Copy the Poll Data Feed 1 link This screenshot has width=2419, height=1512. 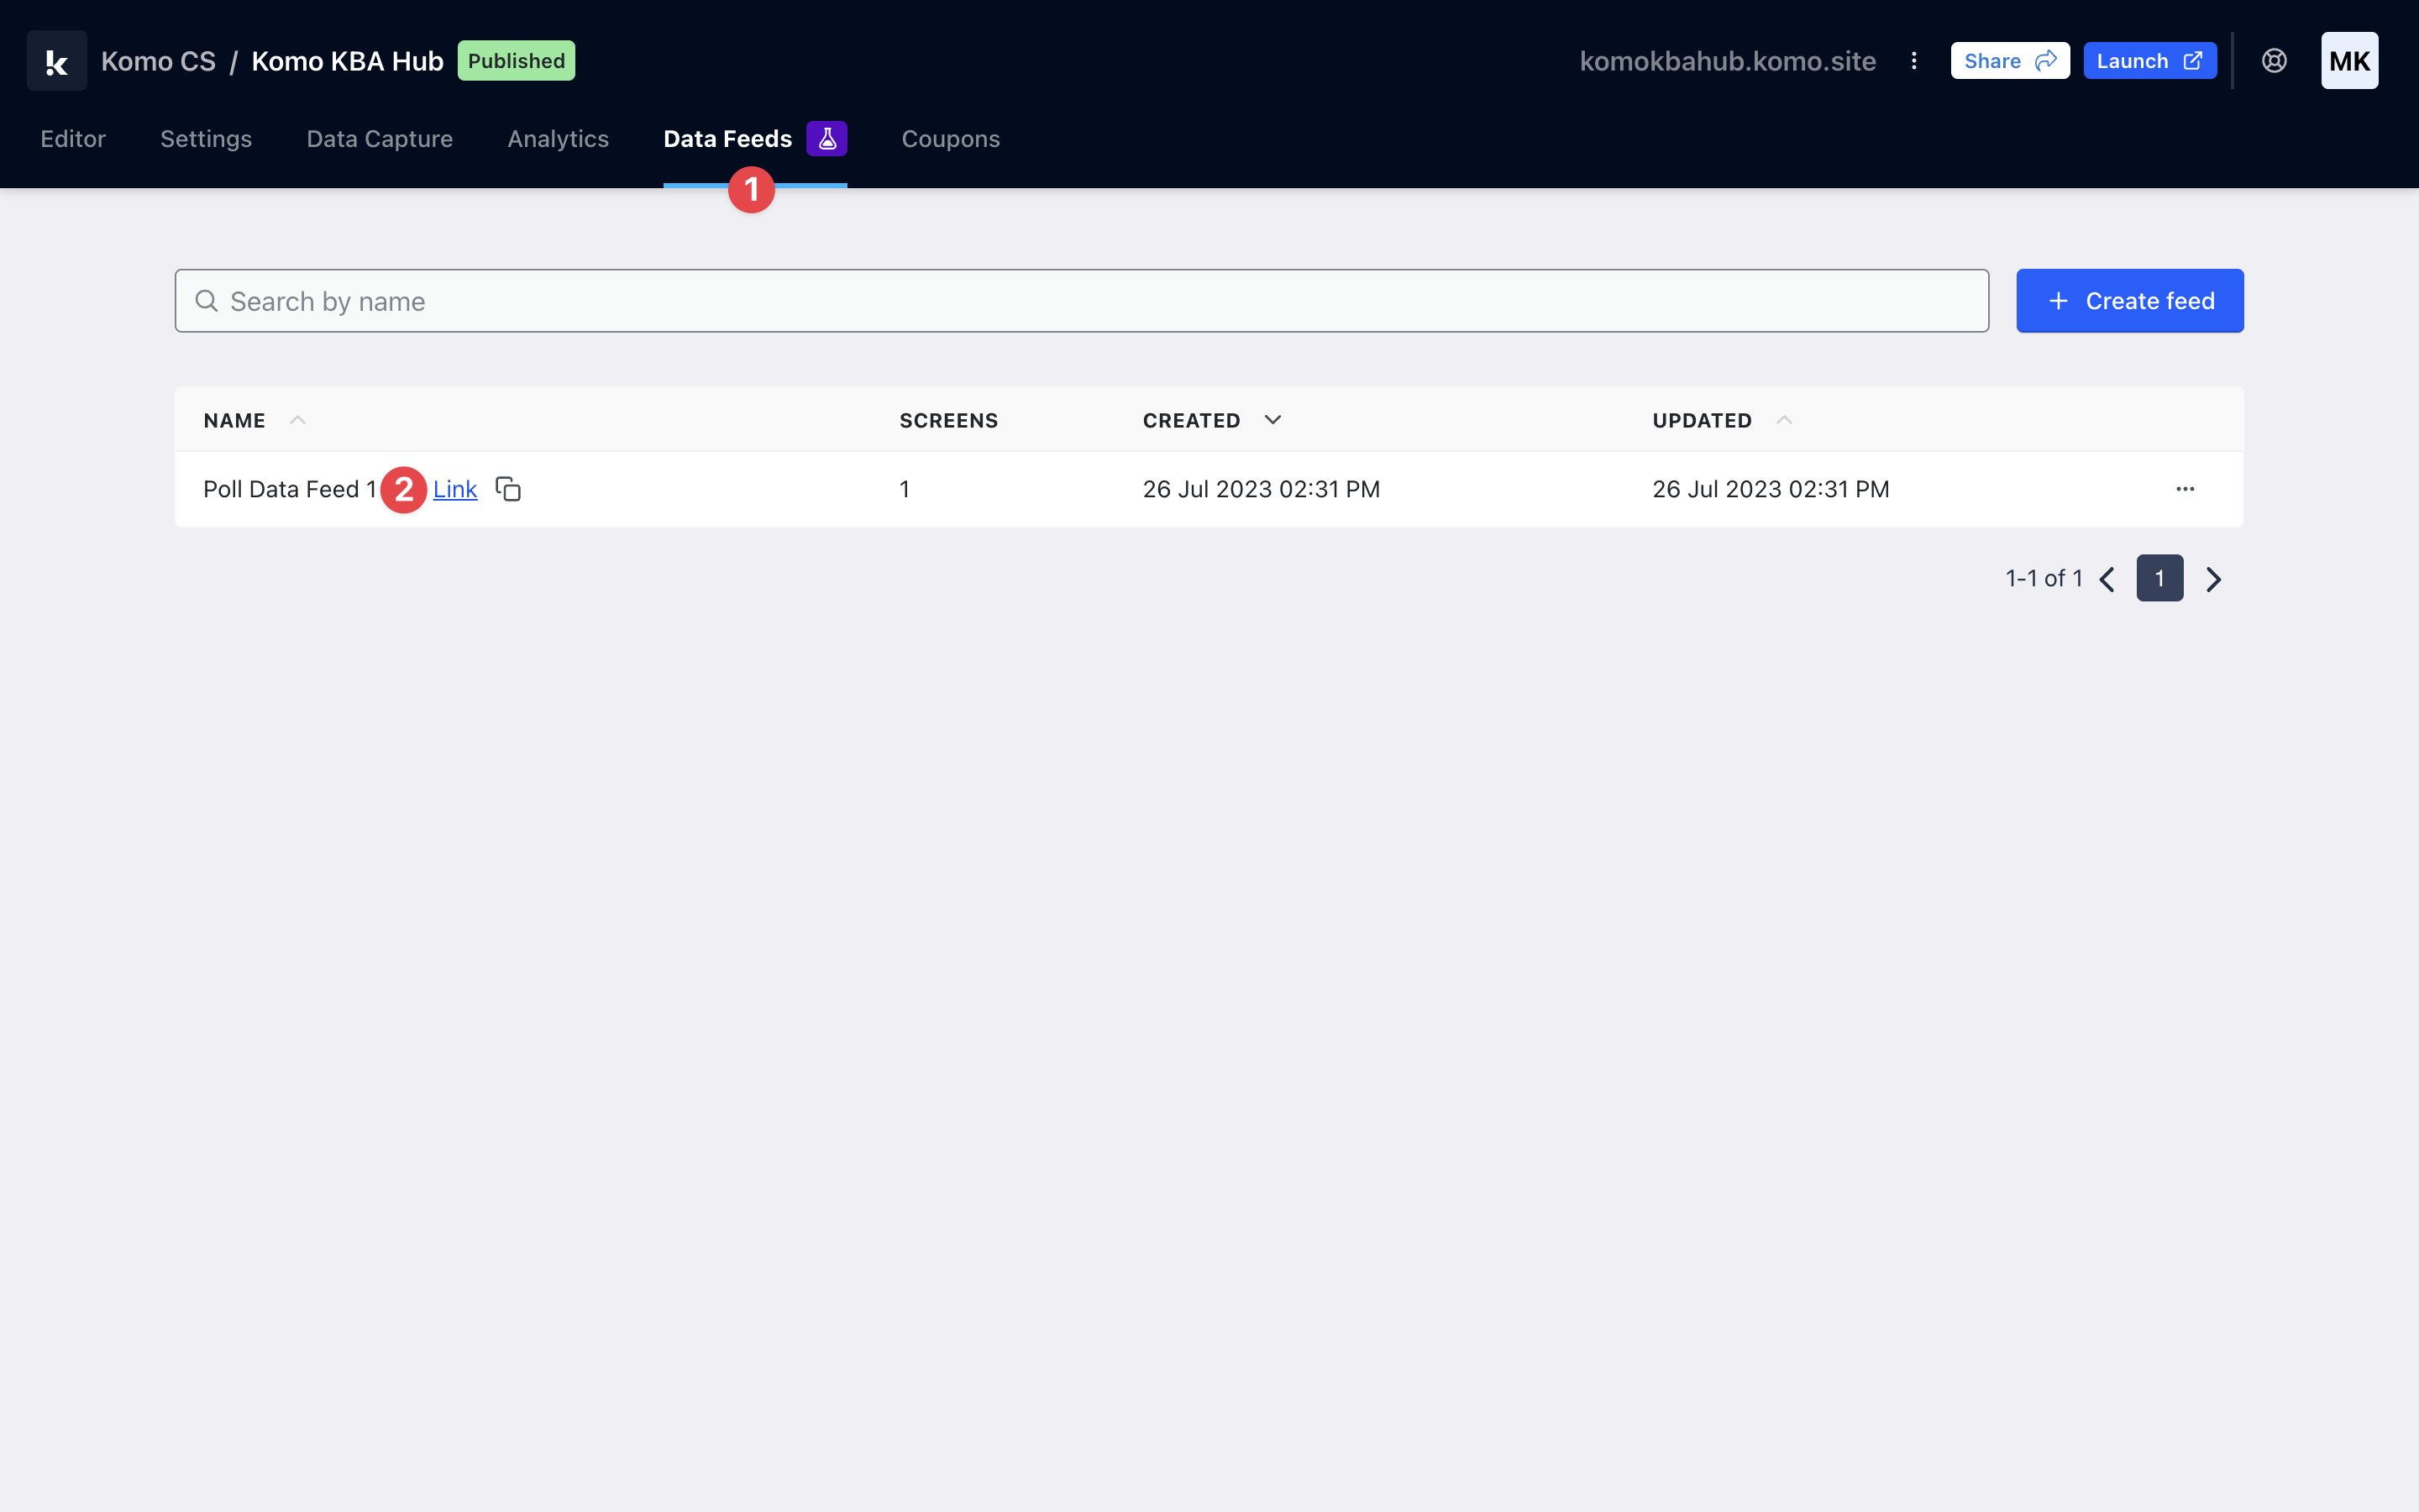click(509, 489)
